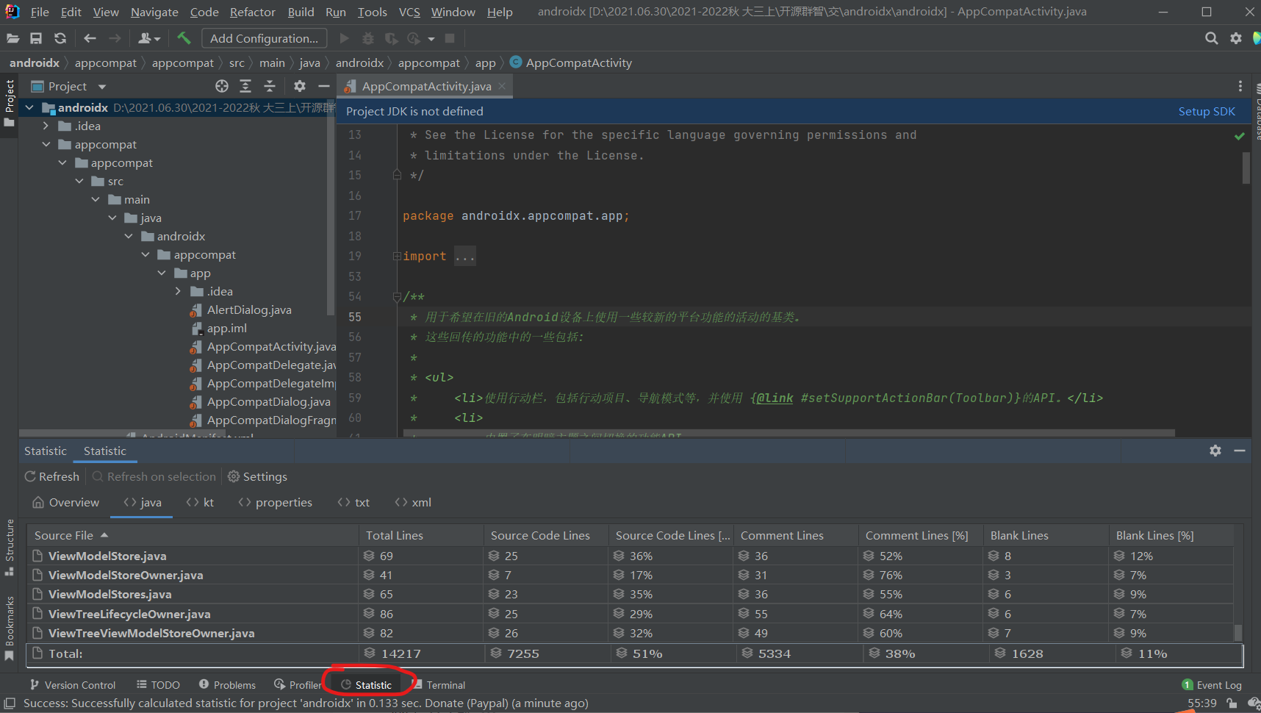The image size is (1261, 713).
Task: Open the TODO tool window
Action: [158, 685]
